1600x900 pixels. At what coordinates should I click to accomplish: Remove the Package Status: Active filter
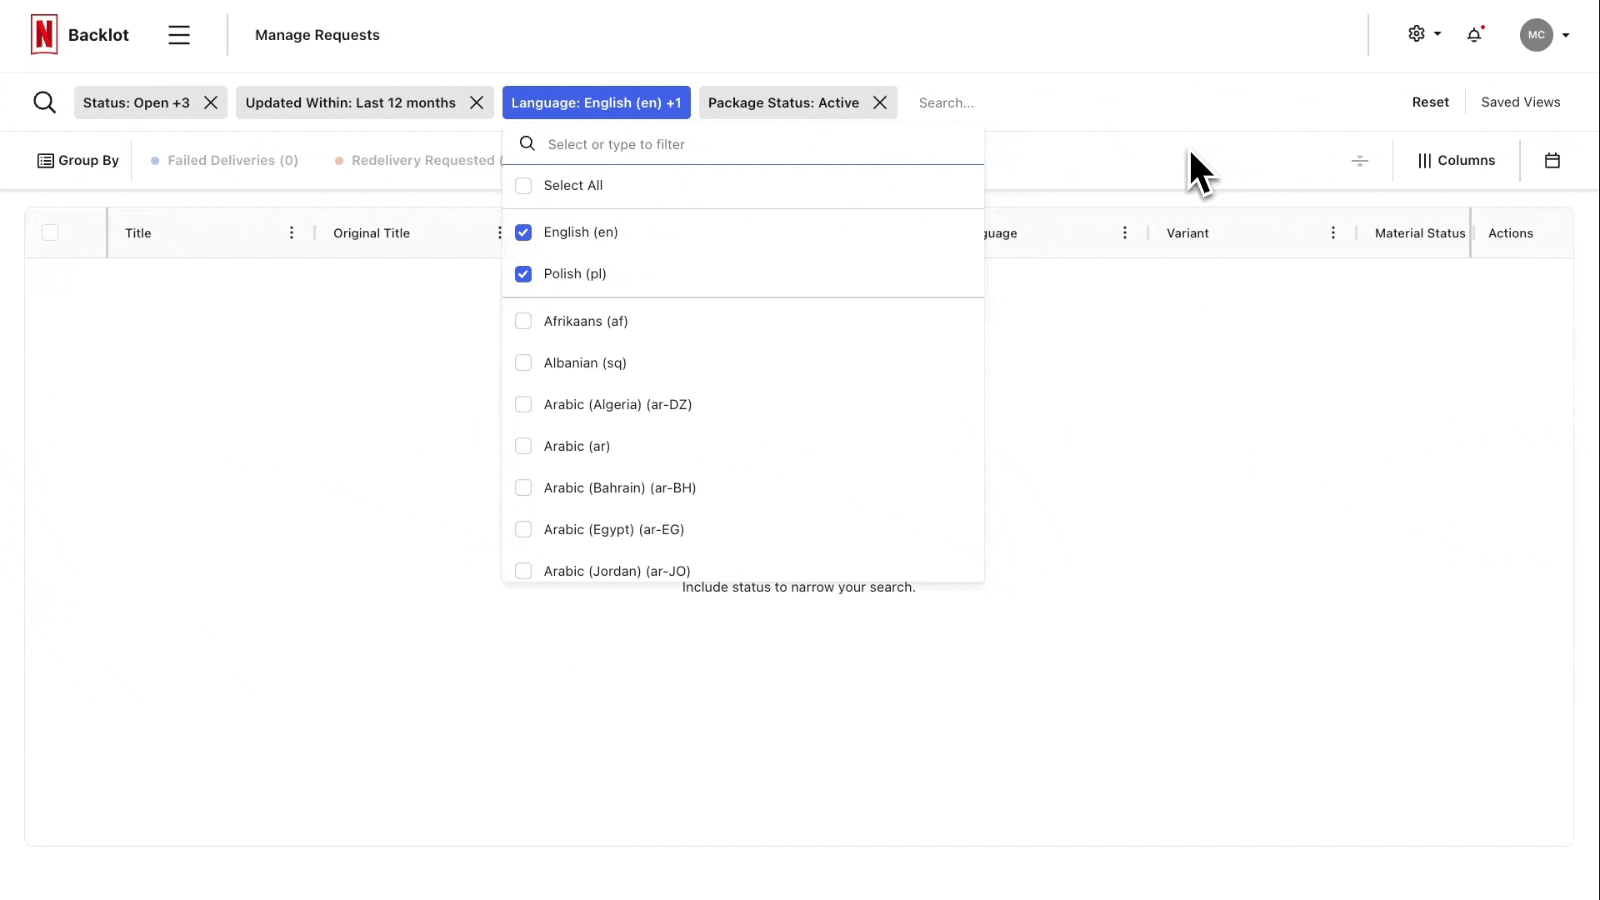pos(880,102)
